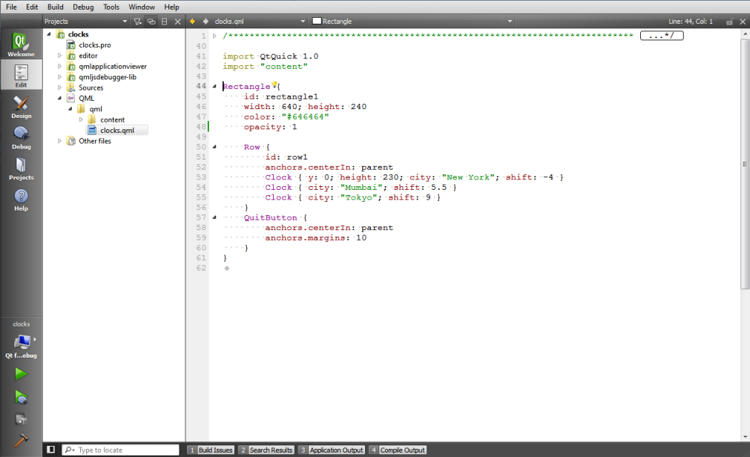Toggle the sidebar visibility button
Viewport: 750px width, 457px height.
(x=50, y=450)
